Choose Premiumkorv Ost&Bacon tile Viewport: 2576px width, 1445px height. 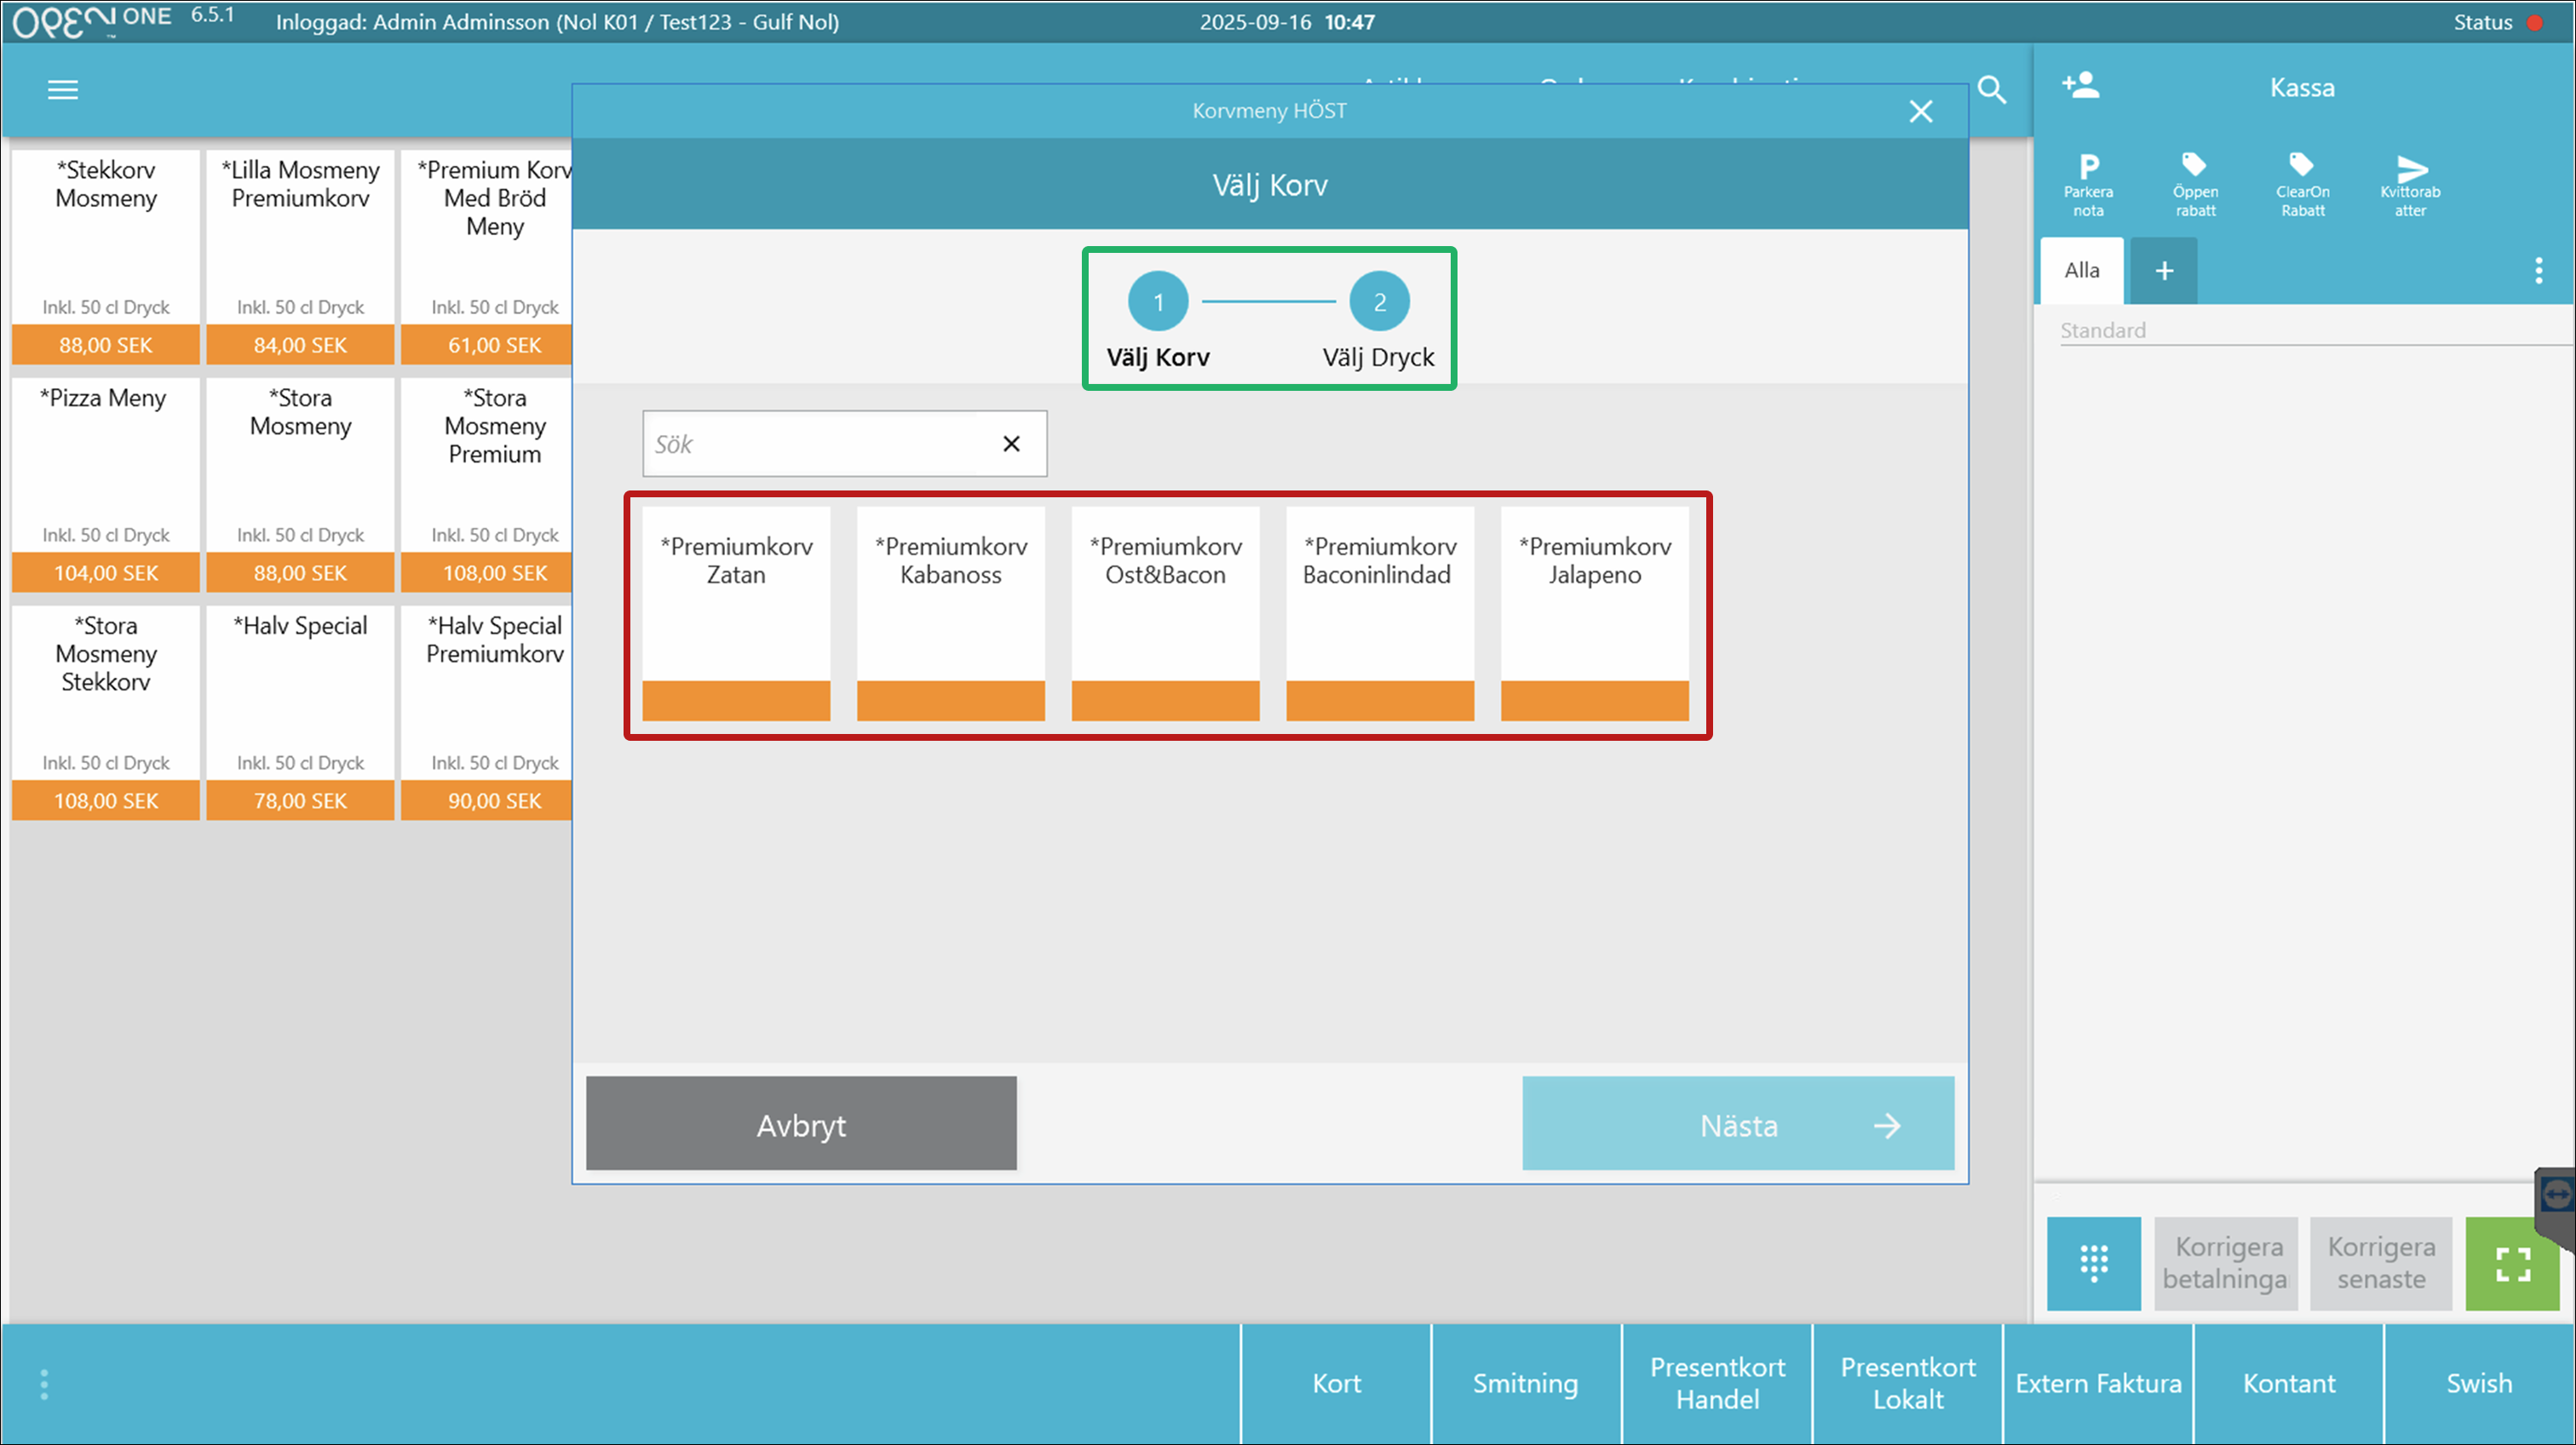point(1165,612)
